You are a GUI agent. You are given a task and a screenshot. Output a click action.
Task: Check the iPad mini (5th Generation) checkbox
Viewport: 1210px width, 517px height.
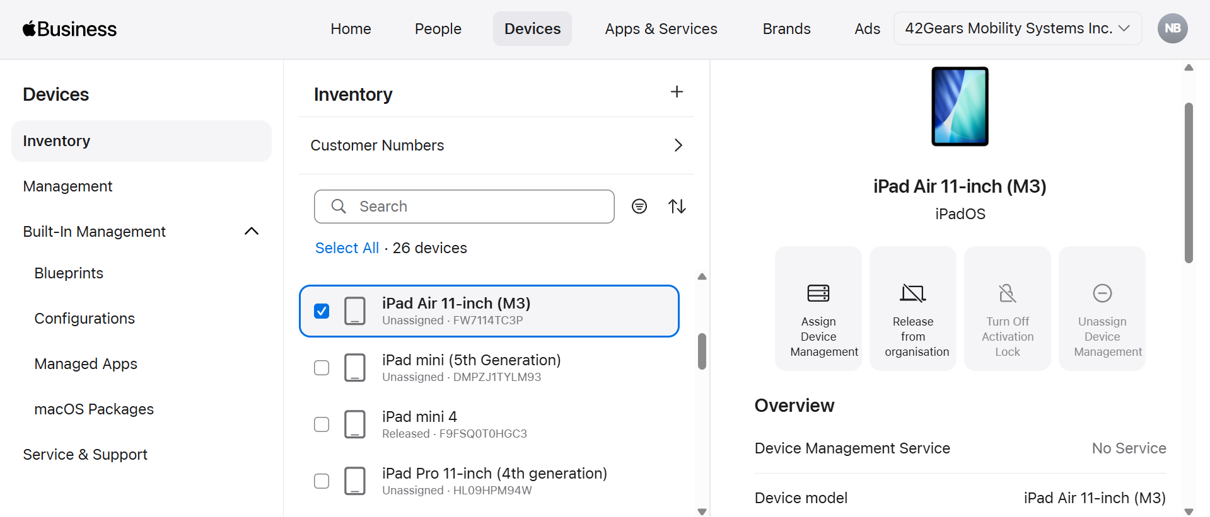tap(322, 368)
